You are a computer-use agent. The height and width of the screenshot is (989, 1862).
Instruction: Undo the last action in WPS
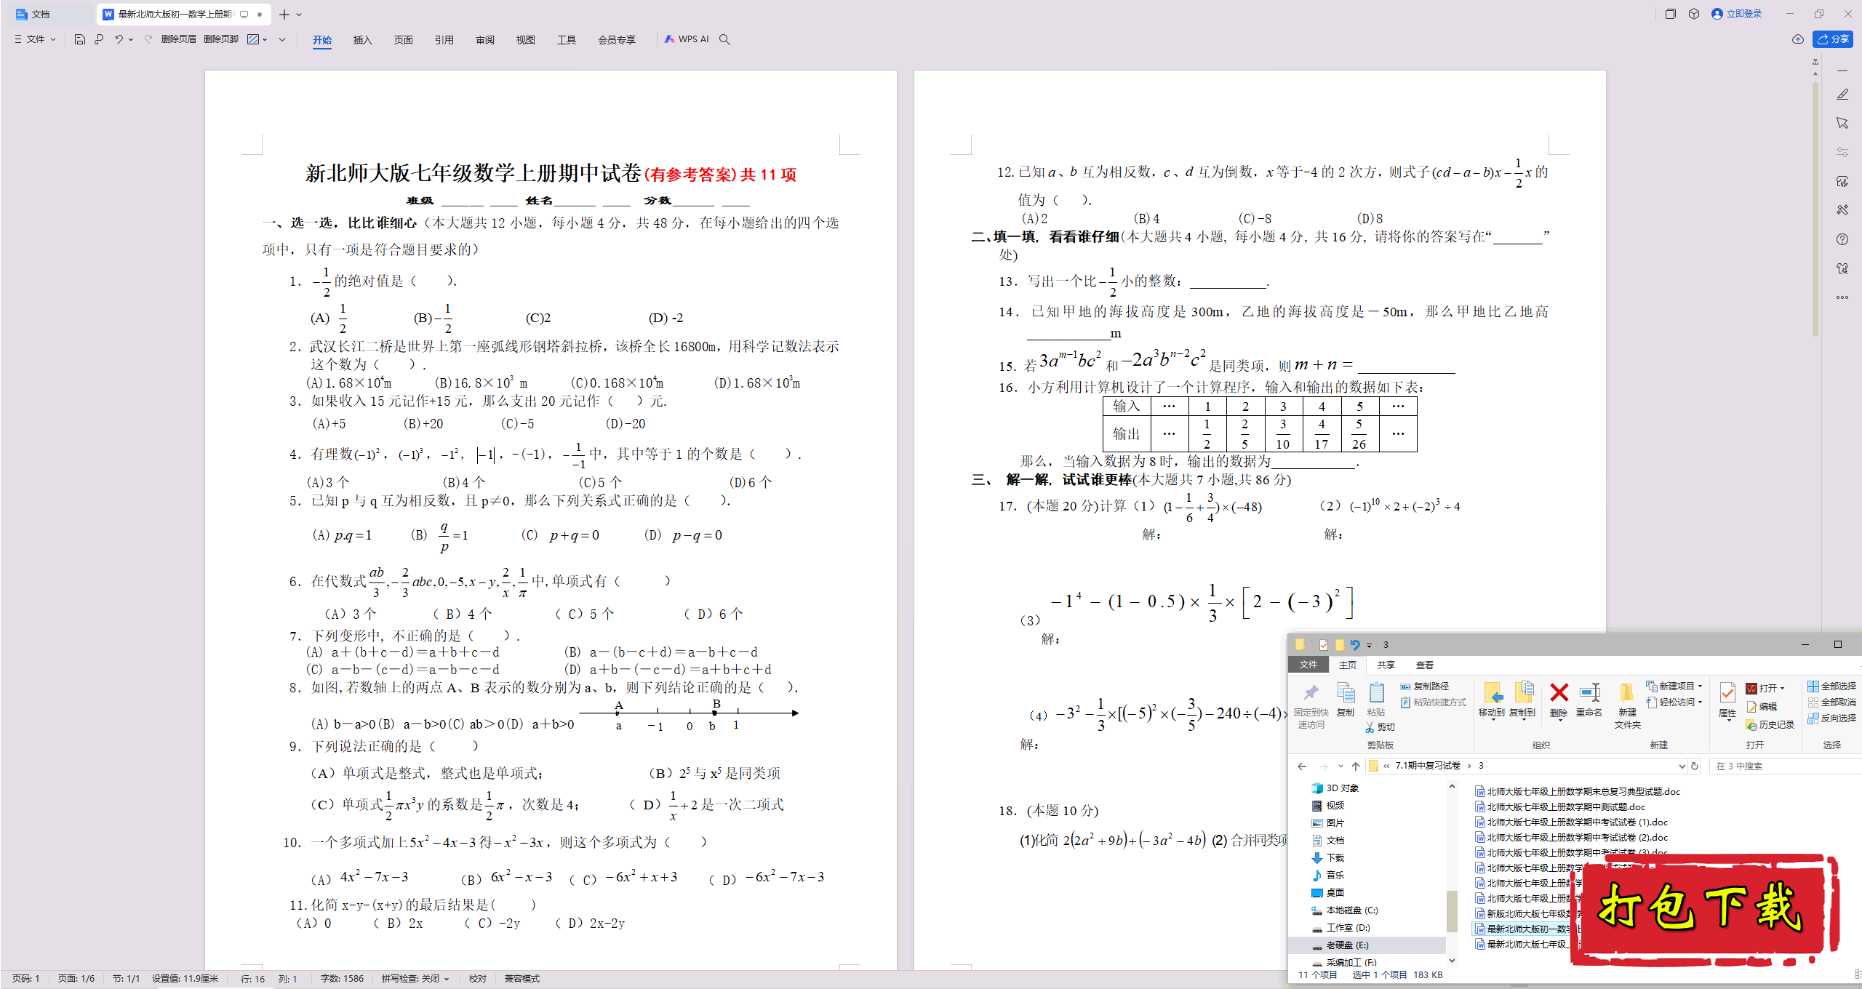tap(119, 39)
